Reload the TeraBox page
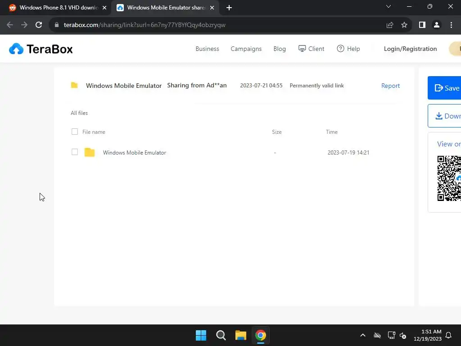 click(x=39, y=25)
